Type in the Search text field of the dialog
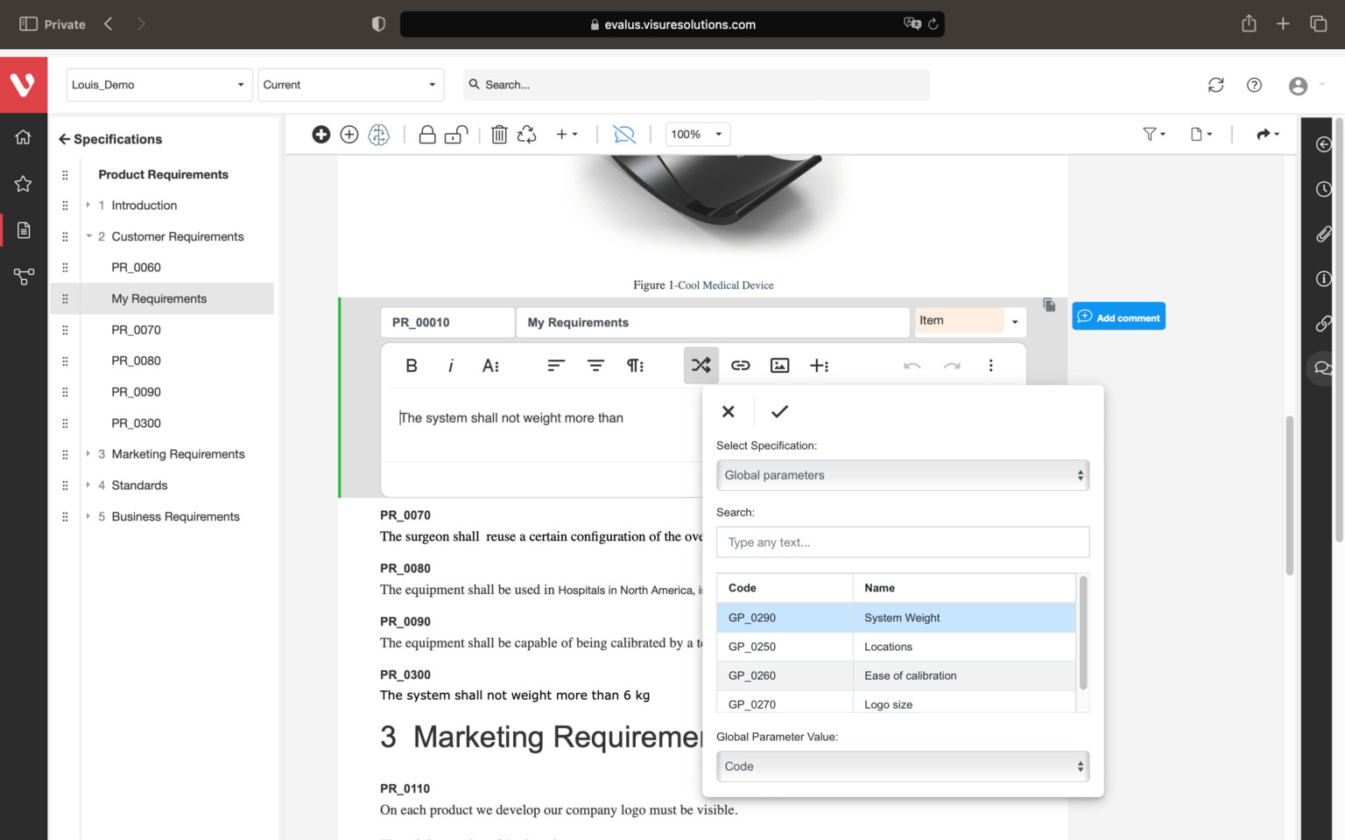1345x840 pixels. pyautogui.click(x=902, y=542)
